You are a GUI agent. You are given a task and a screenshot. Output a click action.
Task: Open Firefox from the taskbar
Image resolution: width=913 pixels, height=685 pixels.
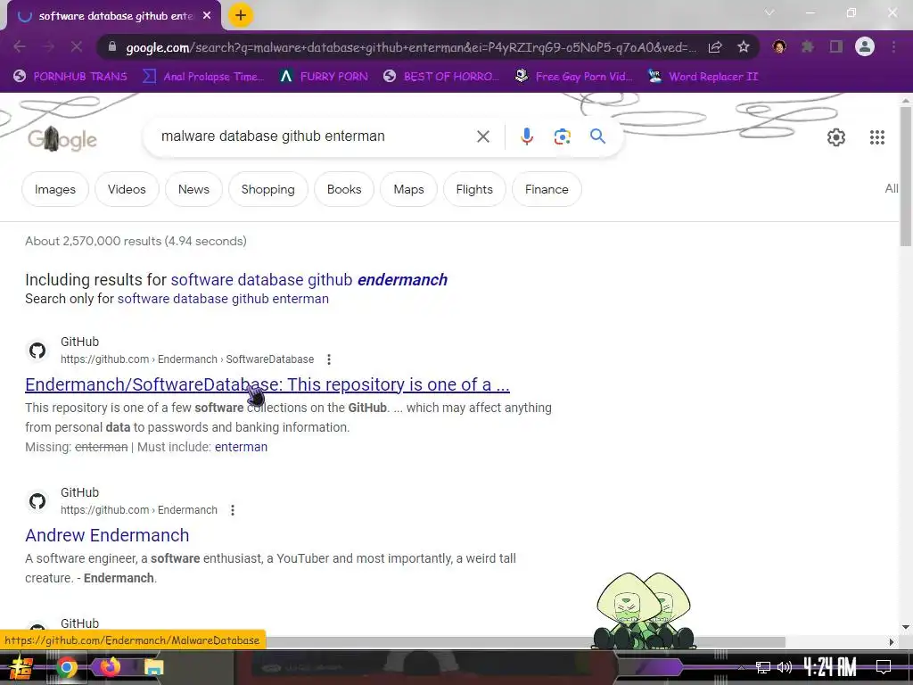(110, 666)
